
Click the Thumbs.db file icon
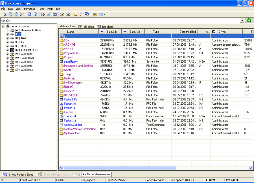(62, 116)
